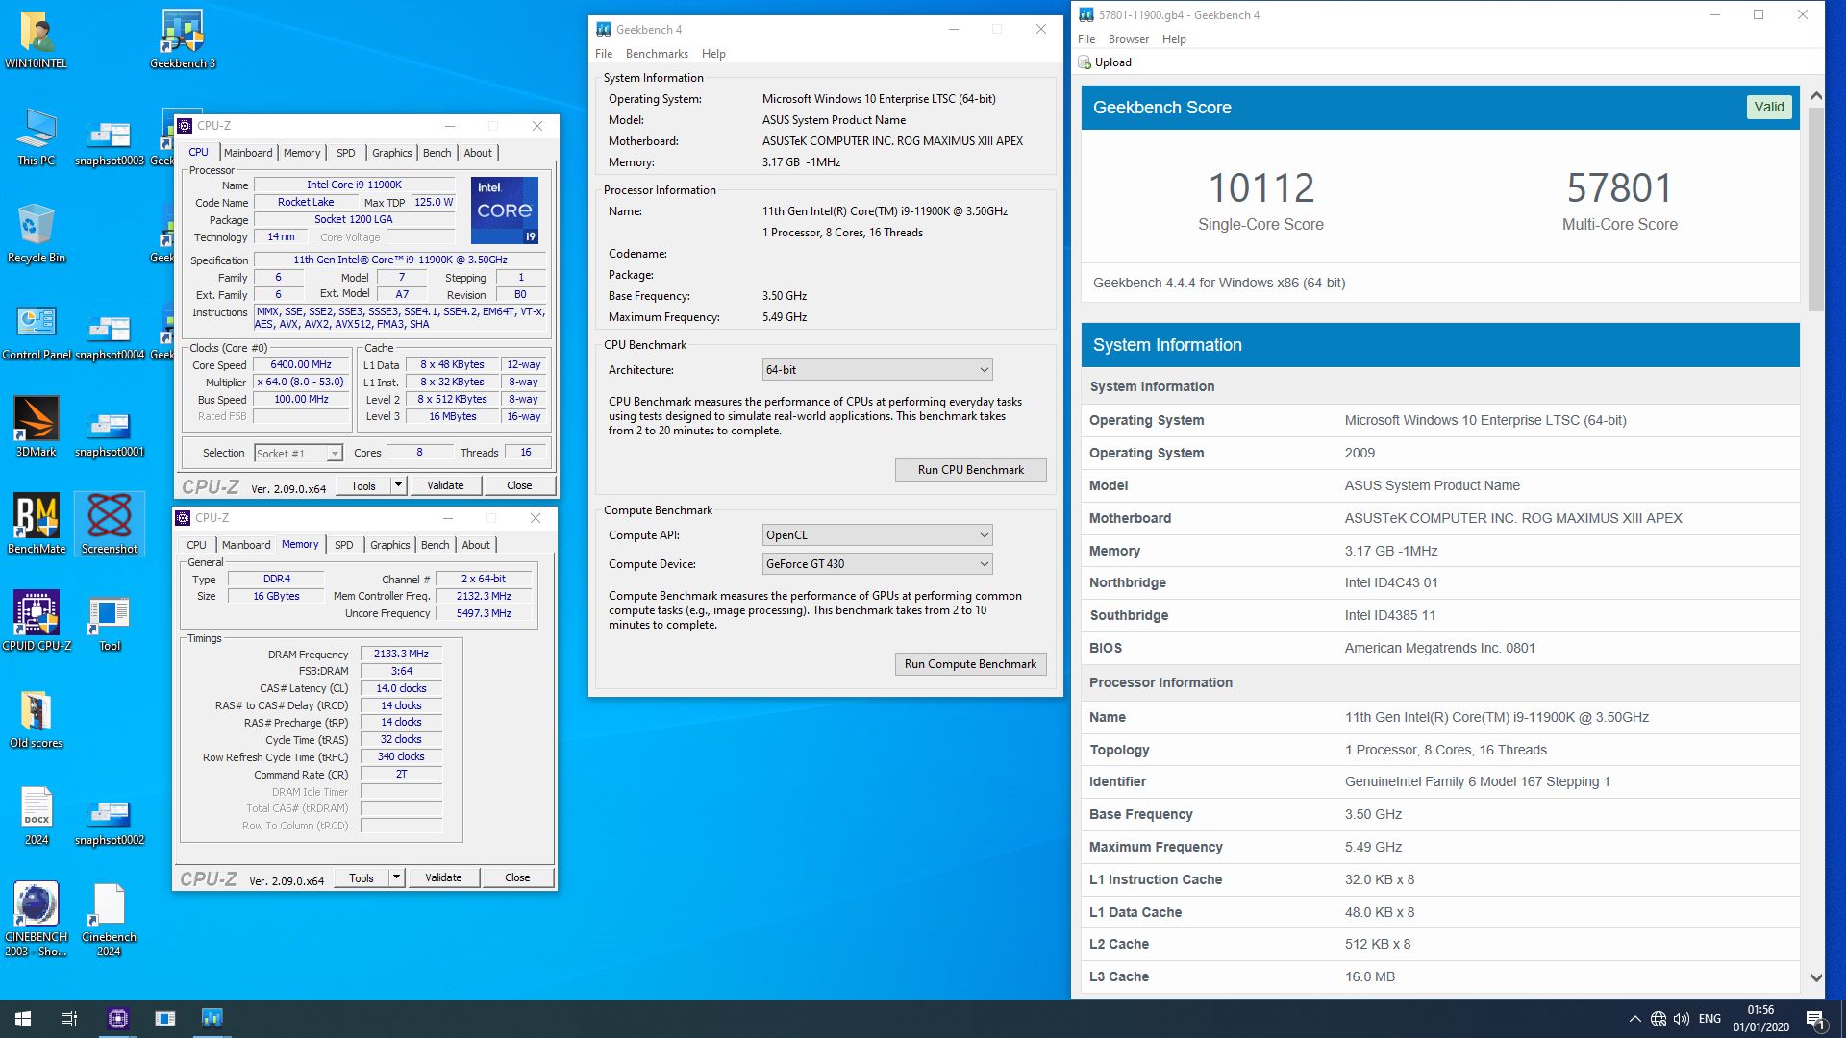This screenshot has height=1038, width=1846.
Task: Switch to Mainboard tab in upper CPU-Z
Action: click(x=248, y=153)
